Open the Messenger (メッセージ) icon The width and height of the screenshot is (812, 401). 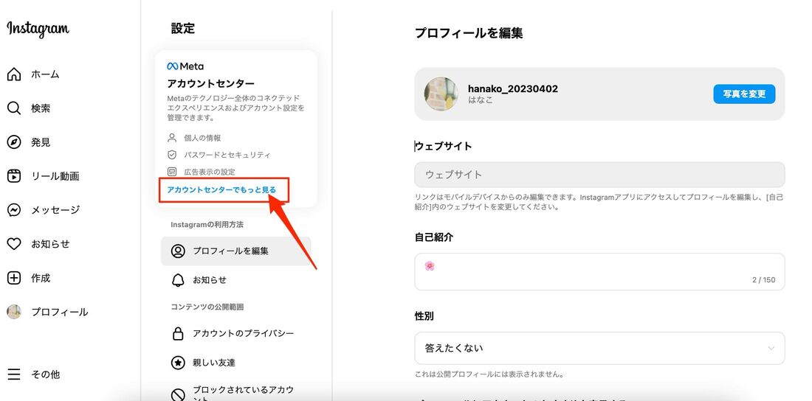(14, 210)
